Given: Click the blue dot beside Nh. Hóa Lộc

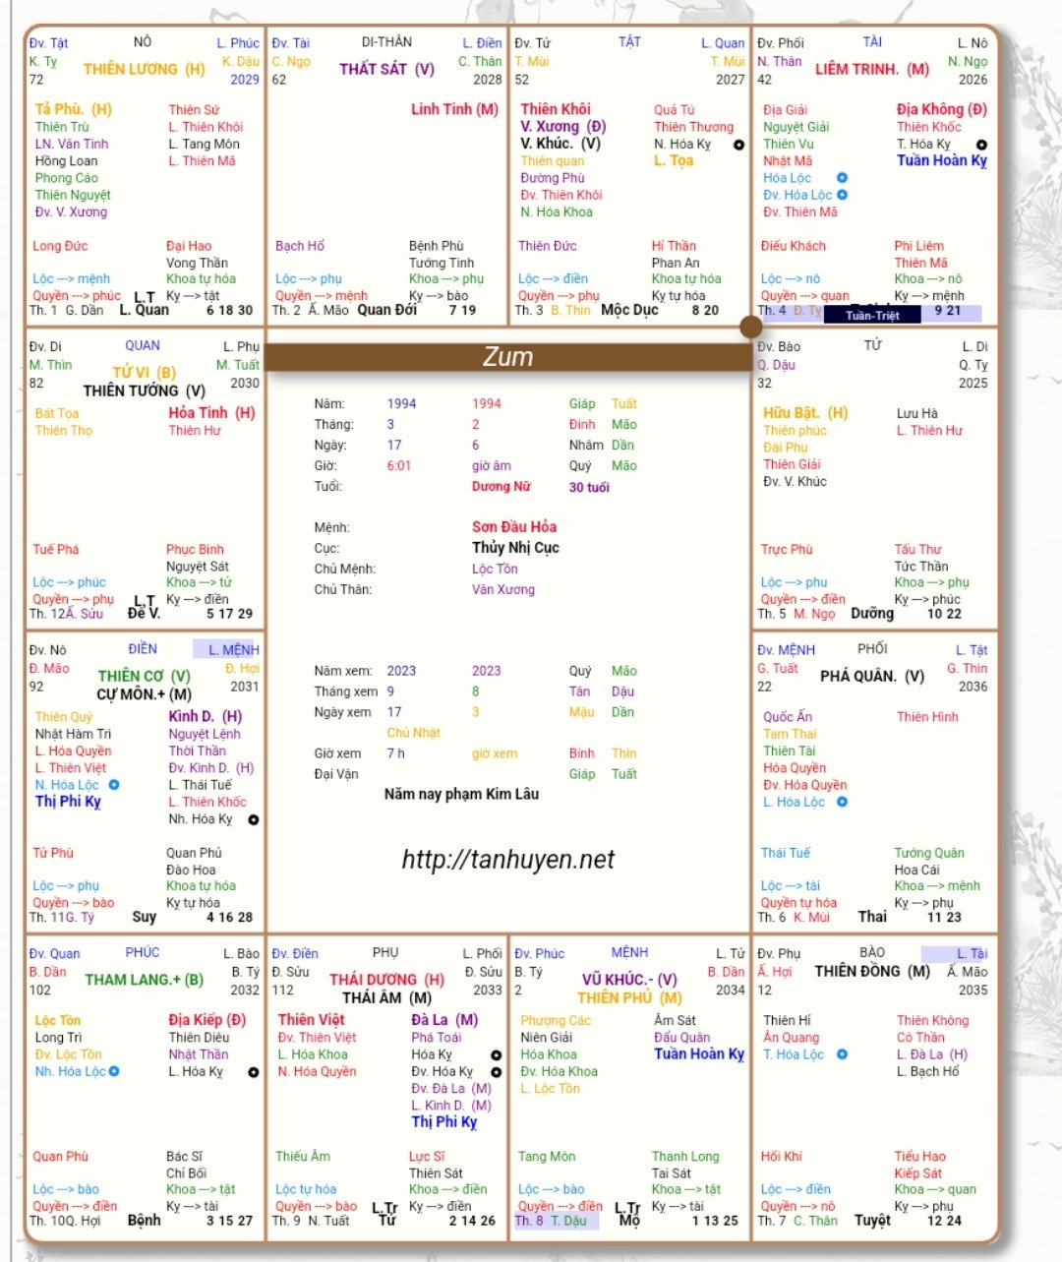Looking at the screenshot, I should tap(114, 1071).
